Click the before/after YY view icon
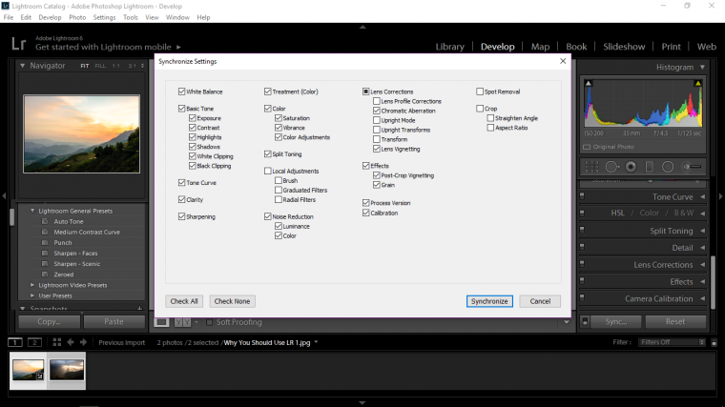 tap(182, 322)
